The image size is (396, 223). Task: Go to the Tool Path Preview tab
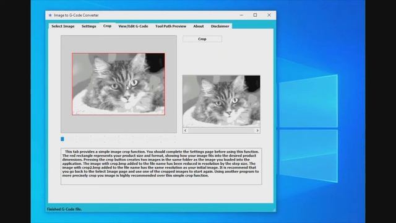pyautogui.click(x=171, y=26)
